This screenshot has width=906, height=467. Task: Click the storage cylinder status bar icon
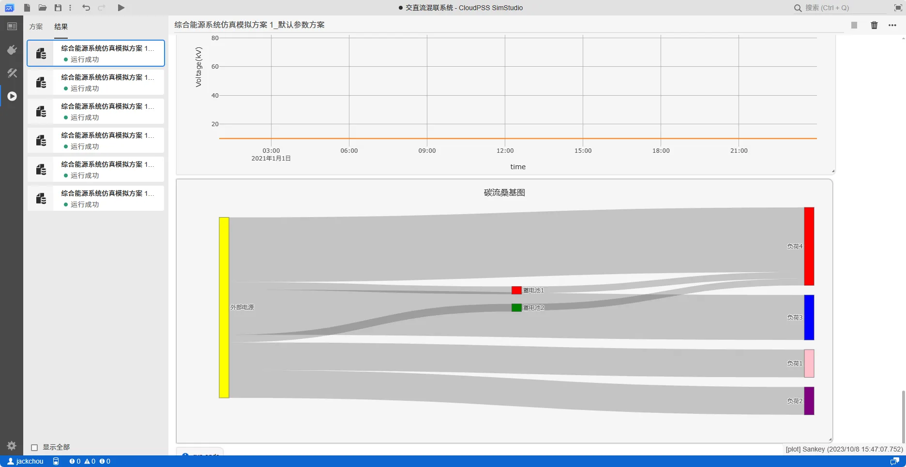coord(56,461)
